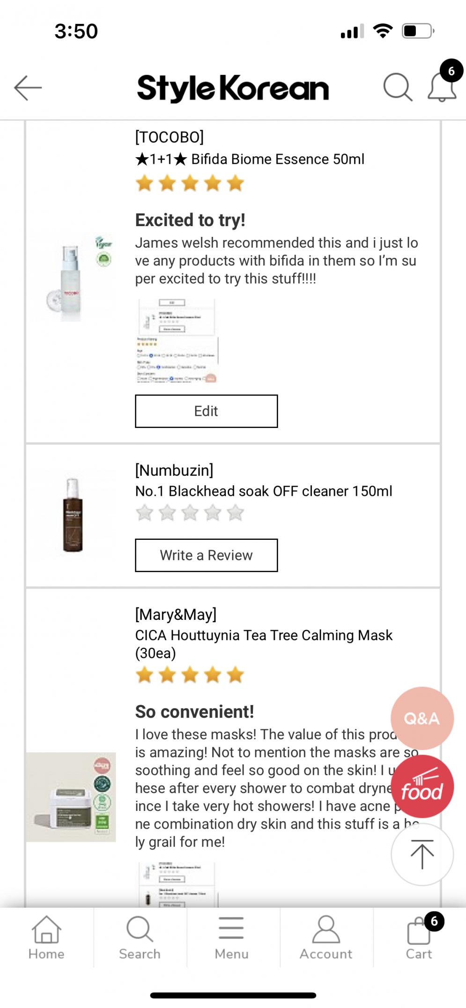The height and width of the screenshot is (1008, 466).
Task: Tap the back arrow icon
Action: [x=28, y=88]
